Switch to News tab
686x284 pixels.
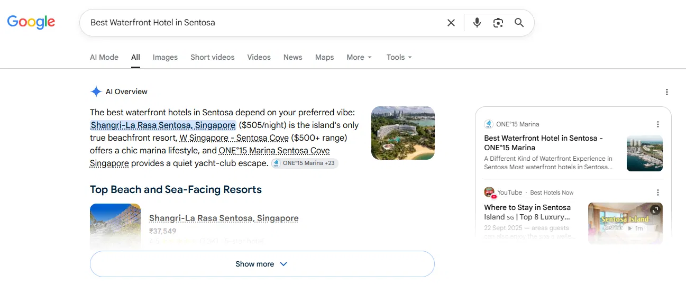click(293, 57)
